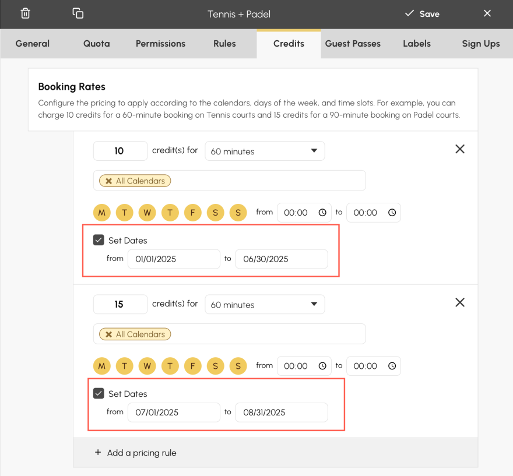Screen dimensions: 513x476
Task: Open 60 minutes dropdown for 15-credit rule
Action: [x=265, y=304]
